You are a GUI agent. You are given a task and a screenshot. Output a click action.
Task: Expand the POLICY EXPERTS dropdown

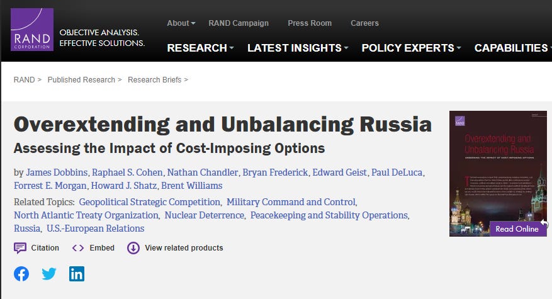(x=411, y=48)
